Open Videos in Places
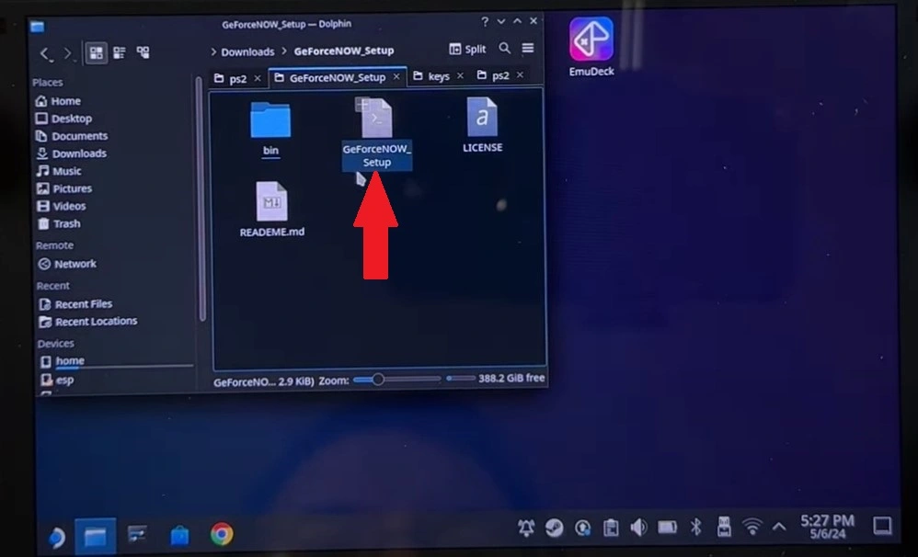Screen dimensions: 918x557 (x=61, y=207)
